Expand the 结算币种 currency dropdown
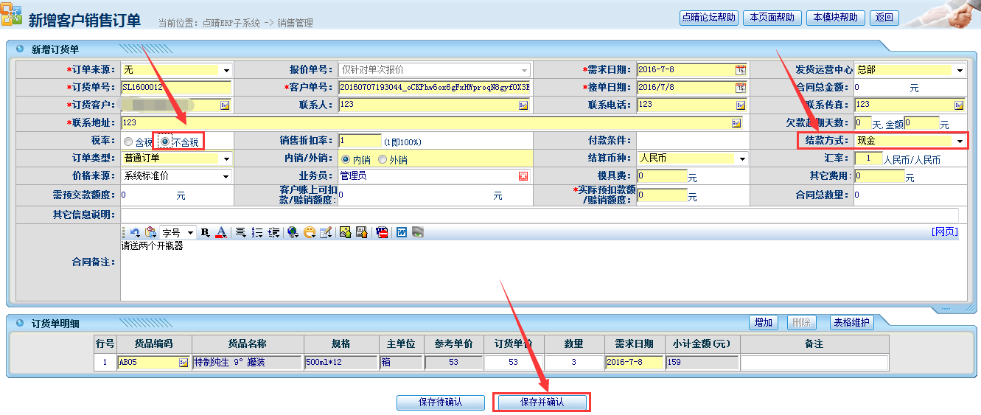 coord(741,158)
